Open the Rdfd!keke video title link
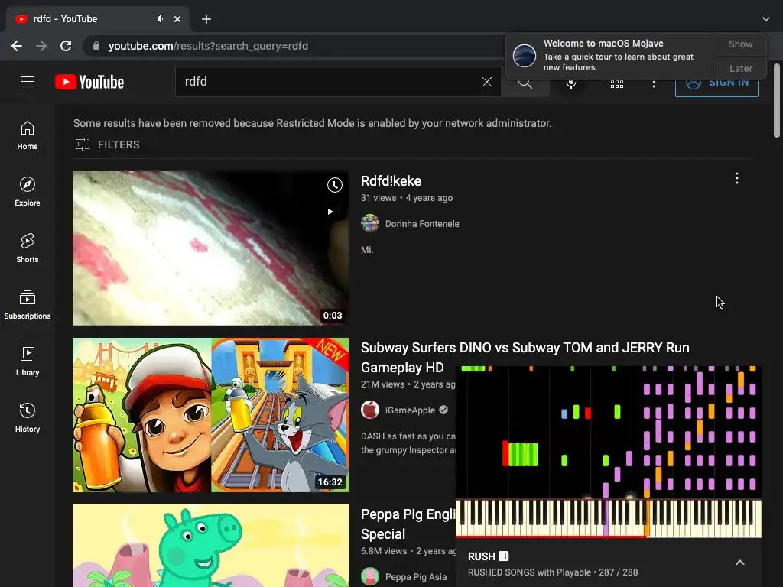783x587 pixels. (x=391, y=181)
